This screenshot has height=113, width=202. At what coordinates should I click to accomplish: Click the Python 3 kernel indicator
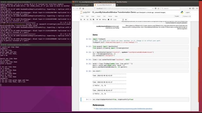[x=187, y=16]
